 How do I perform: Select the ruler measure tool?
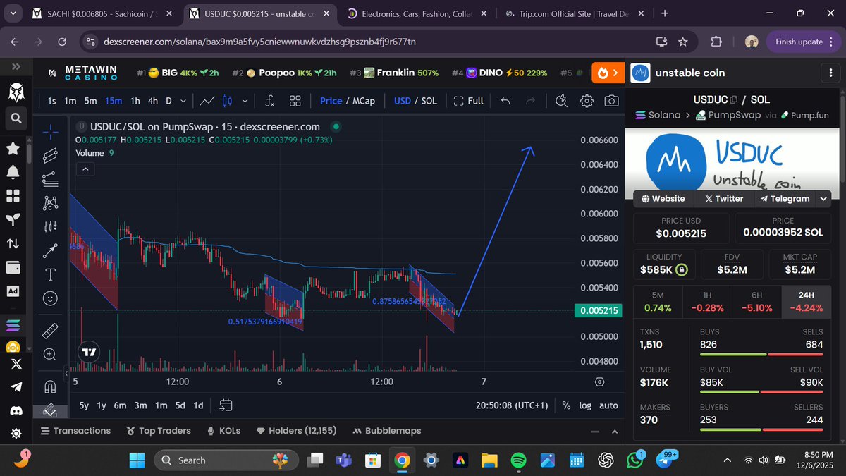pos(51,330)
